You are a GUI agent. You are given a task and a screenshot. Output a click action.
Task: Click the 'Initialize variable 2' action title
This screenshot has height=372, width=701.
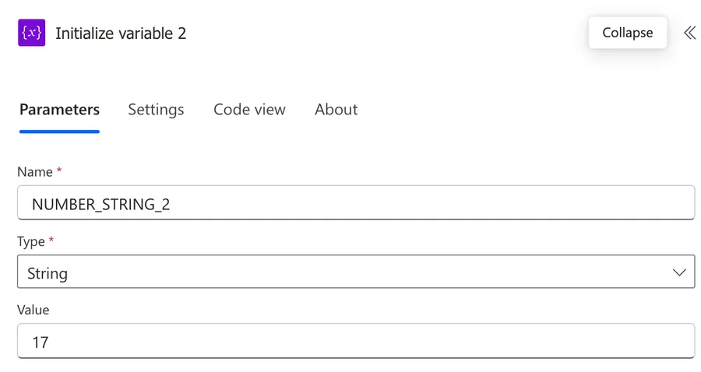tap(121, 33)
